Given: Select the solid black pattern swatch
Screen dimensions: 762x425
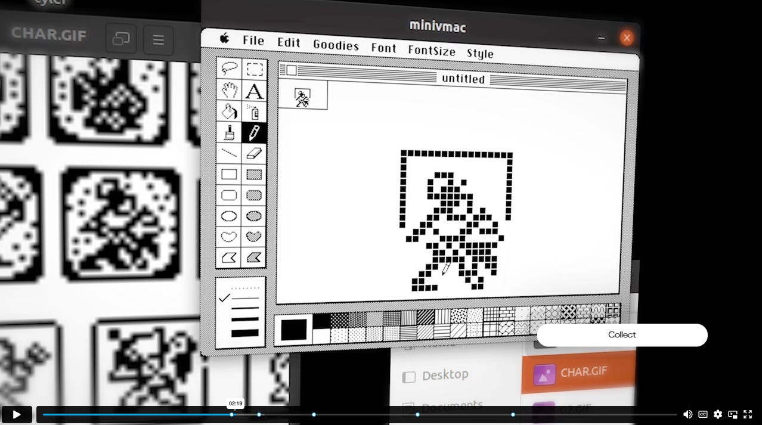Looking at the screenshot, I should pos(322,321).
